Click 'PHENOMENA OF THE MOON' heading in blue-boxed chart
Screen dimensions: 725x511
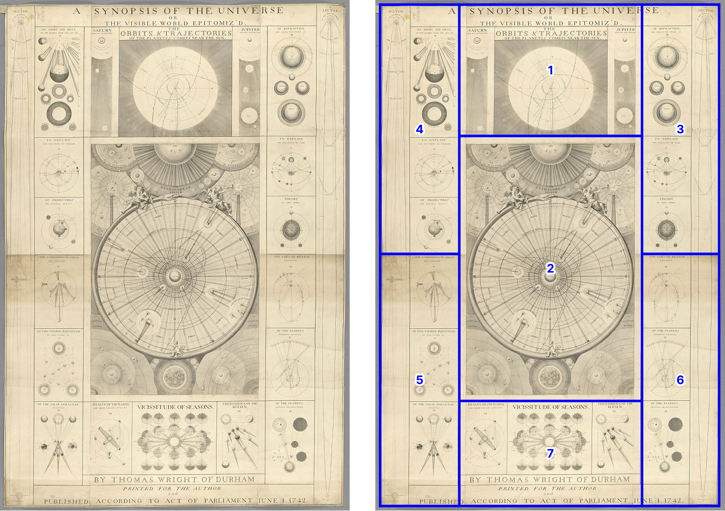[x=615, y=405]
